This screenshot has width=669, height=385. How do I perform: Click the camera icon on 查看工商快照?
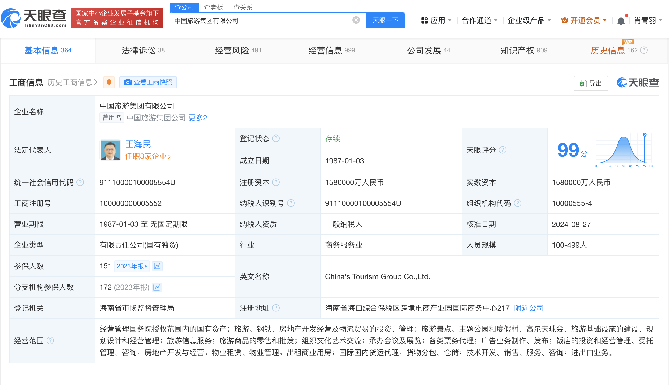(128, 82)
